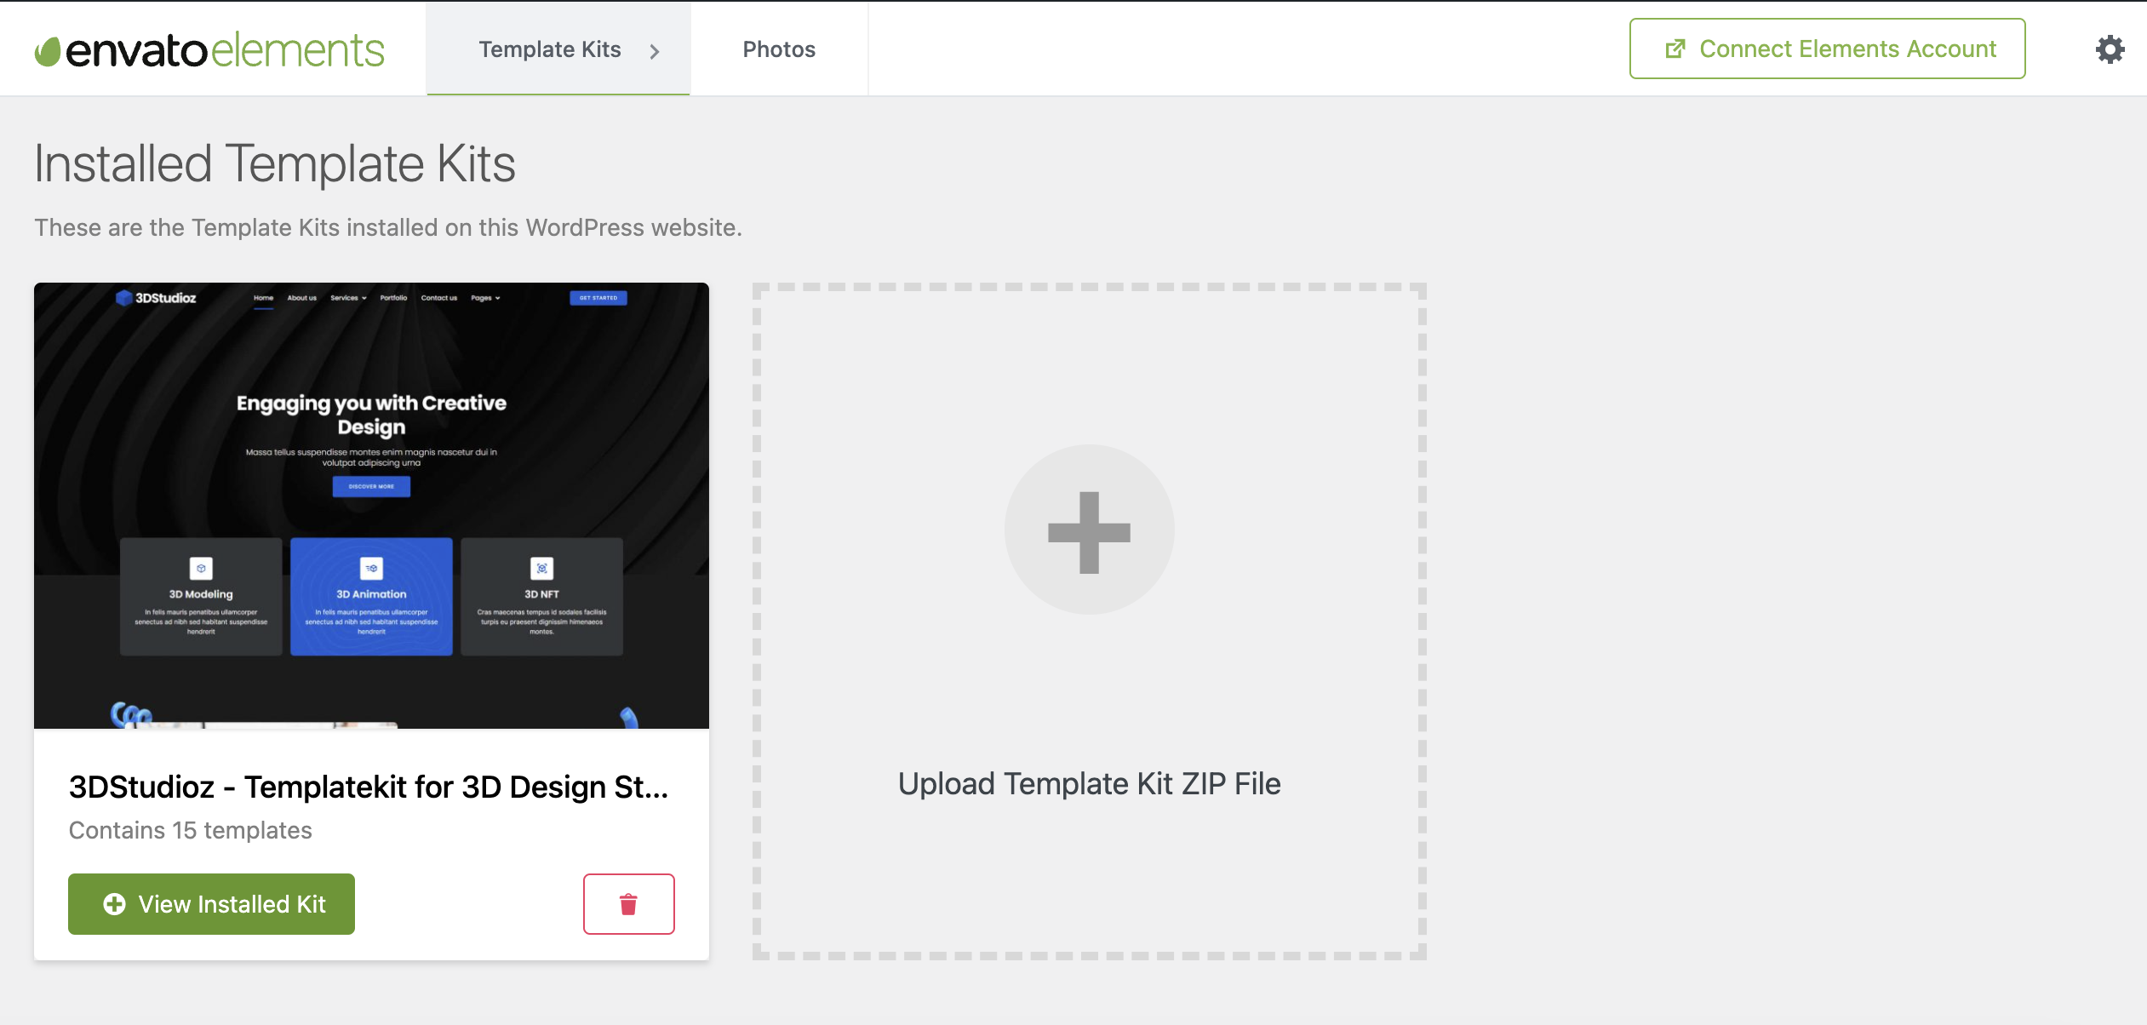Click Upload Template Kit ZIP File label
Viewport: 2147px width, 1025px height.
point(1089,783)
